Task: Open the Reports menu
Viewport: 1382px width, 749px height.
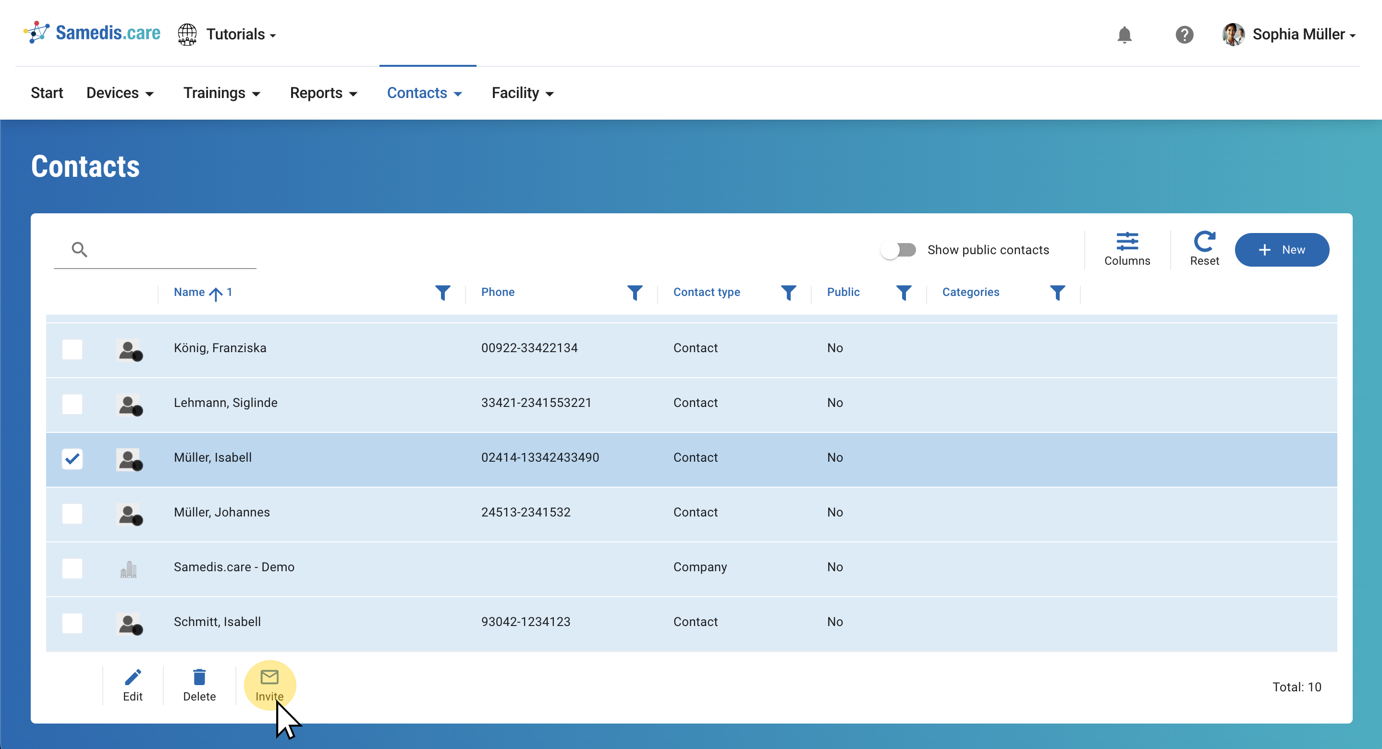Action: pos(323,93)
